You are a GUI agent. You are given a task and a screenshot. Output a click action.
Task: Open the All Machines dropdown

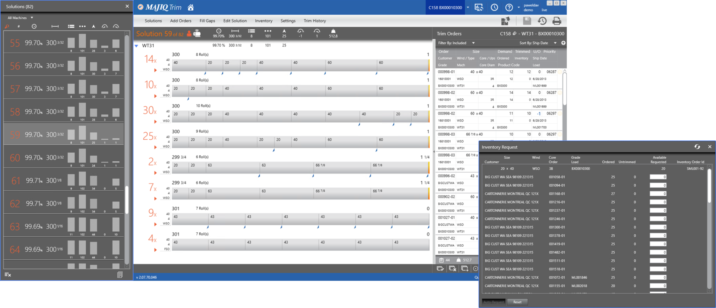pos(20,18)
